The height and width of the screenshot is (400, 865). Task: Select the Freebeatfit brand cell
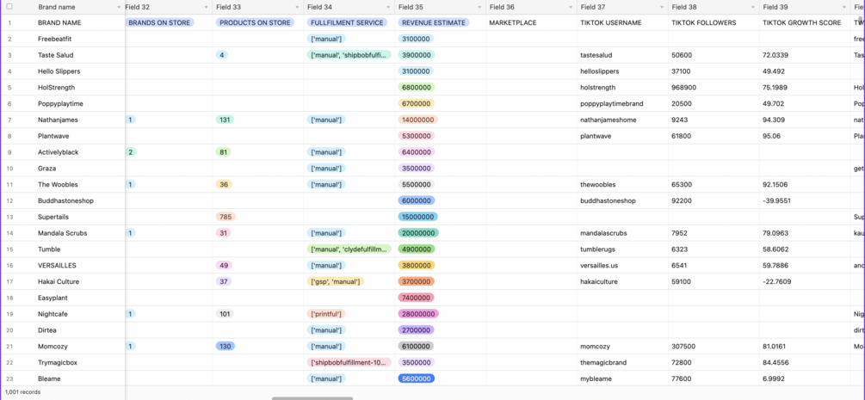pyautogui.click(x=80, y=40)
